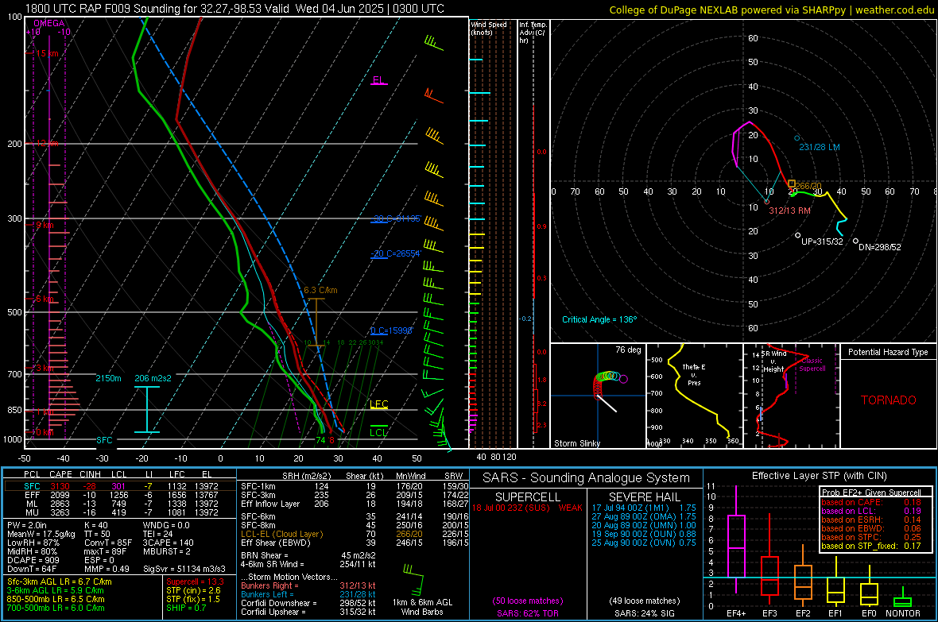This screenshot has height=622, width=938.
Task: Click the 'UP=315/32' hodograph label
Action: pyautogui.click(x=822, y=241)
